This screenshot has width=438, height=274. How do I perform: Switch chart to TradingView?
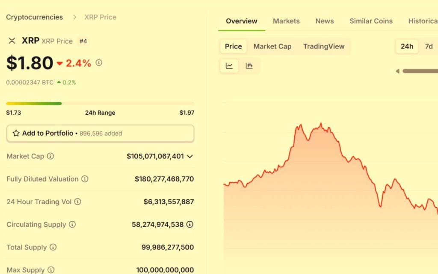pos(324,46)
